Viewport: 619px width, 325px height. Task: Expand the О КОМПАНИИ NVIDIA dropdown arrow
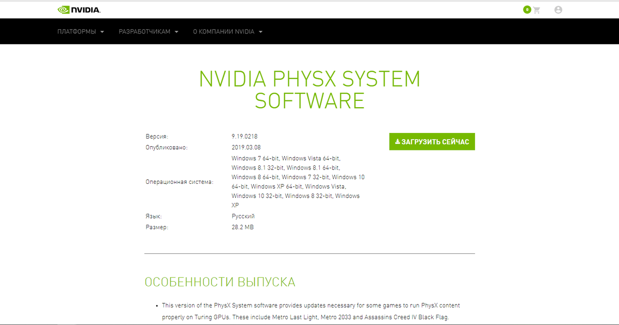click(260, 32)
